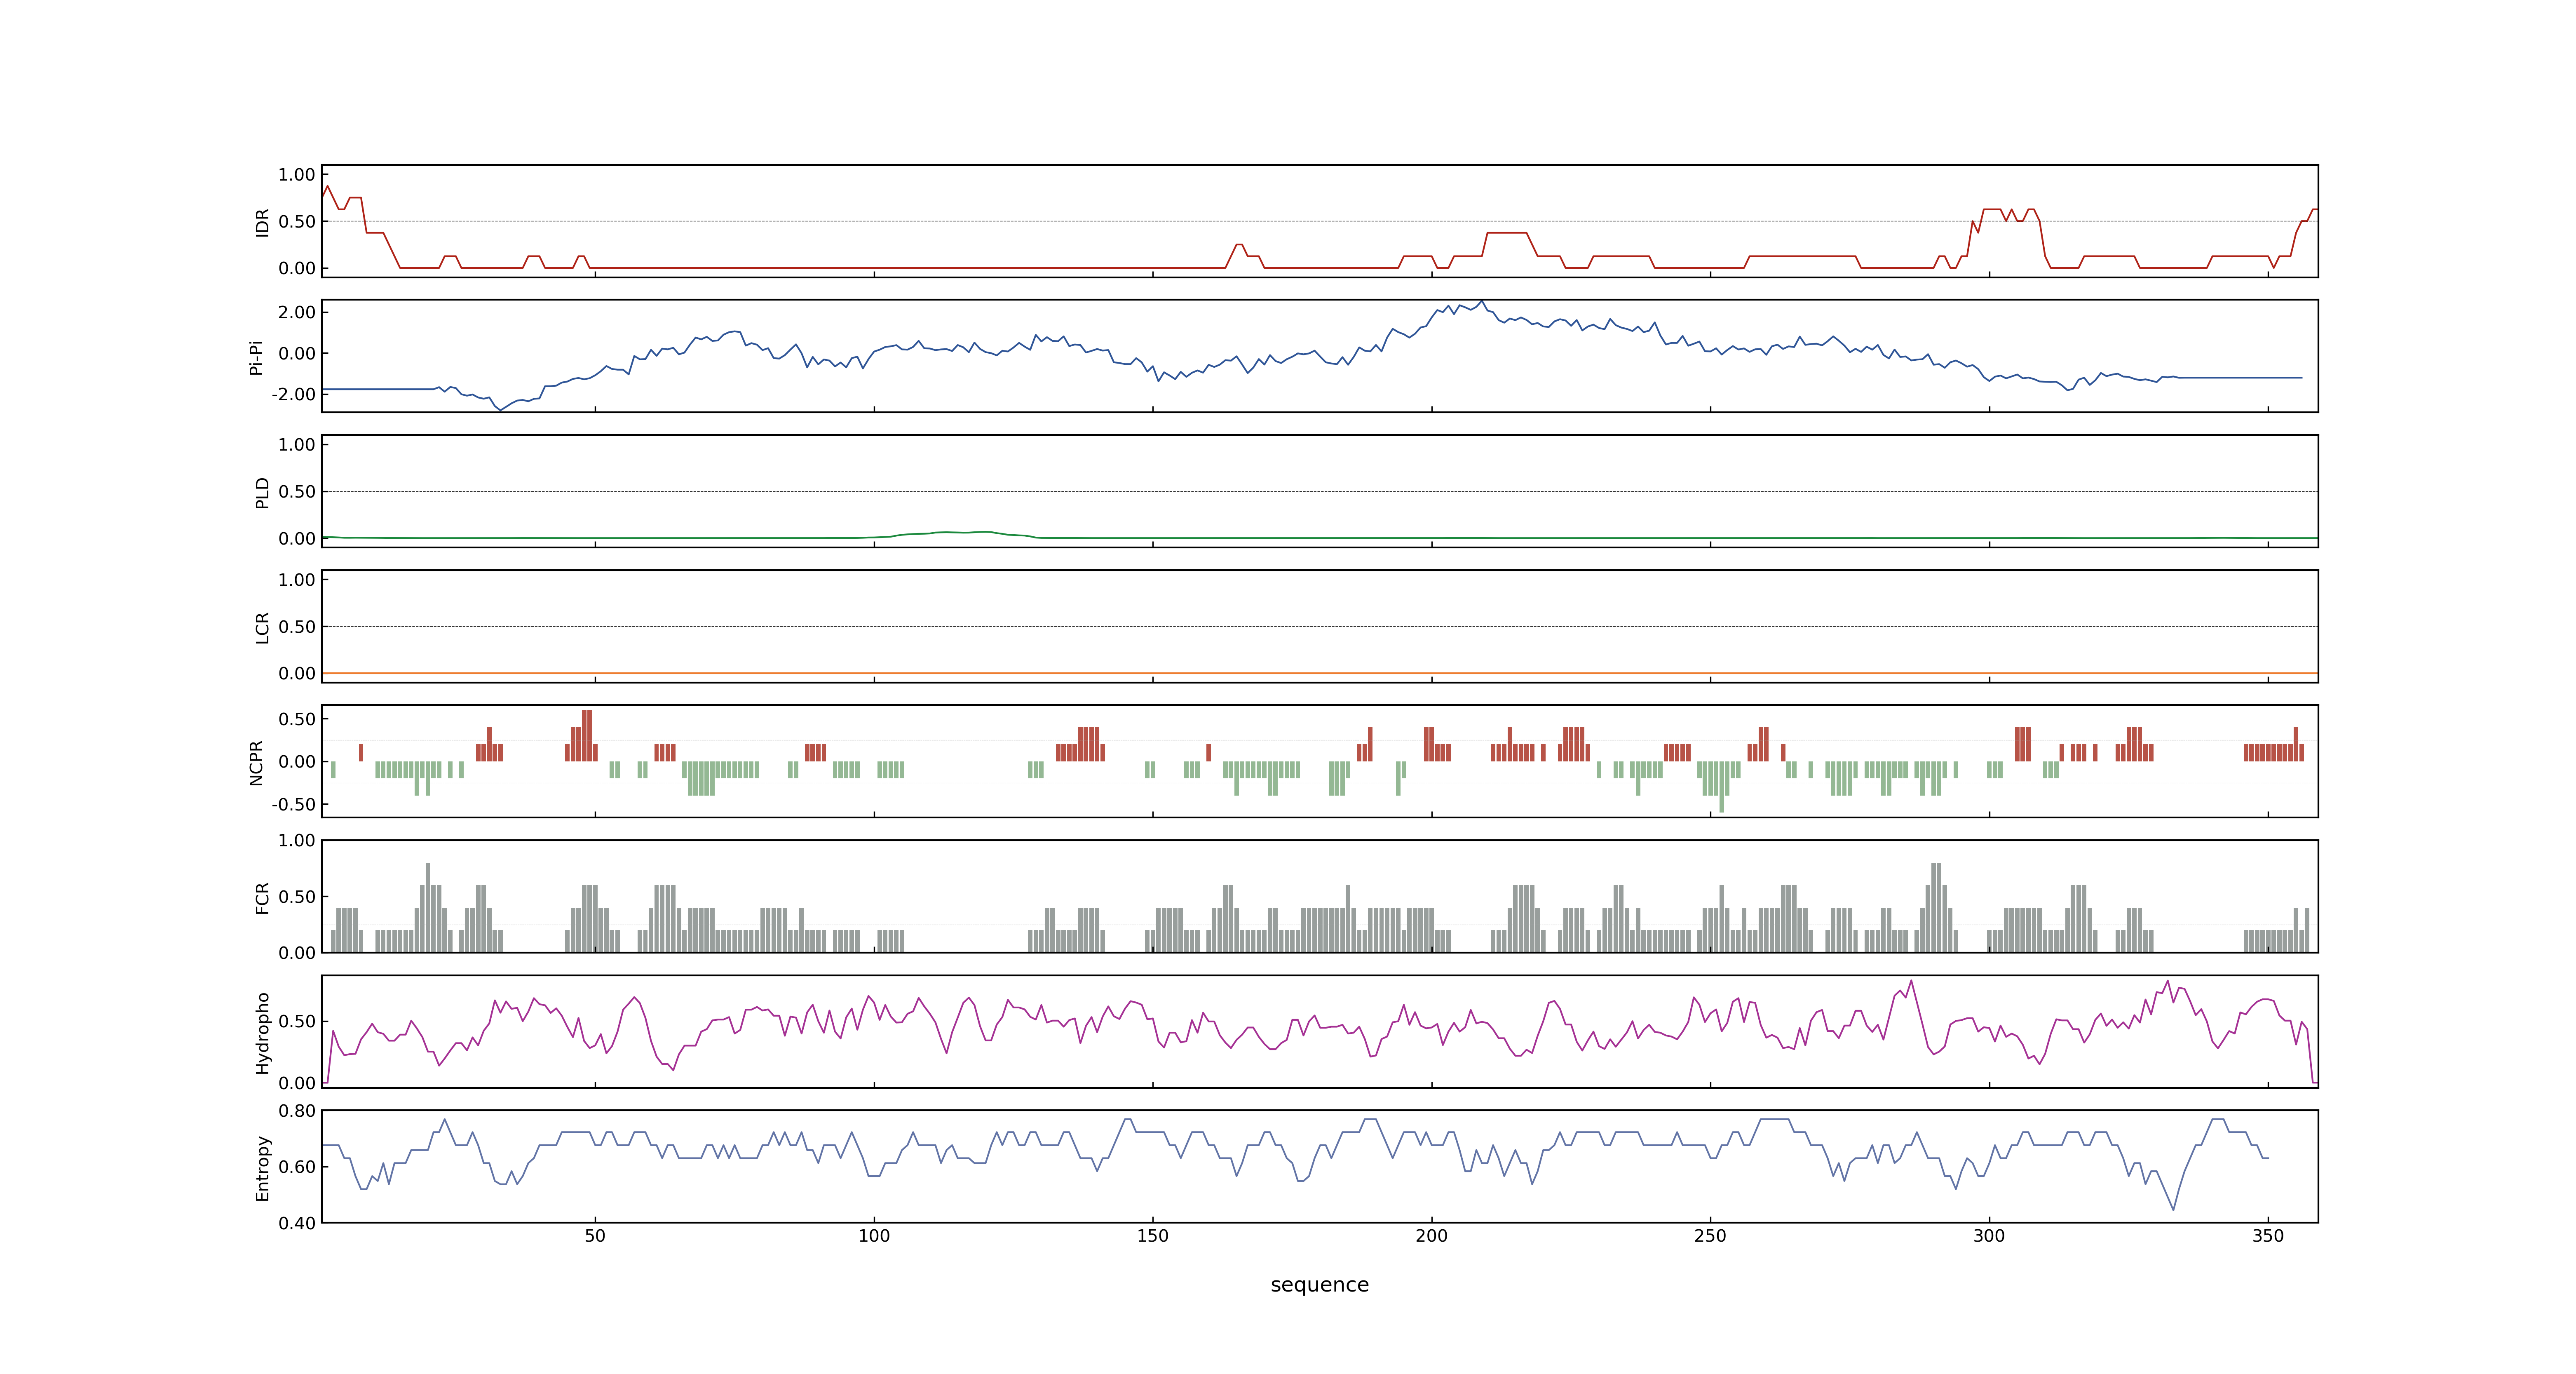Click the 0.40 tick of the Entropy panel

tap(297, 1223)
